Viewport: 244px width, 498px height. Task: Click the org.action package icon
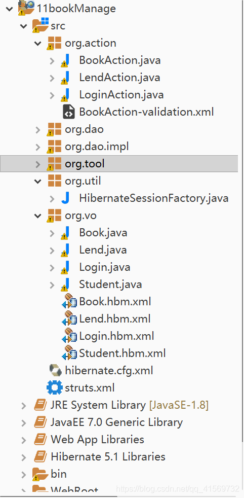tap(54, 43)
